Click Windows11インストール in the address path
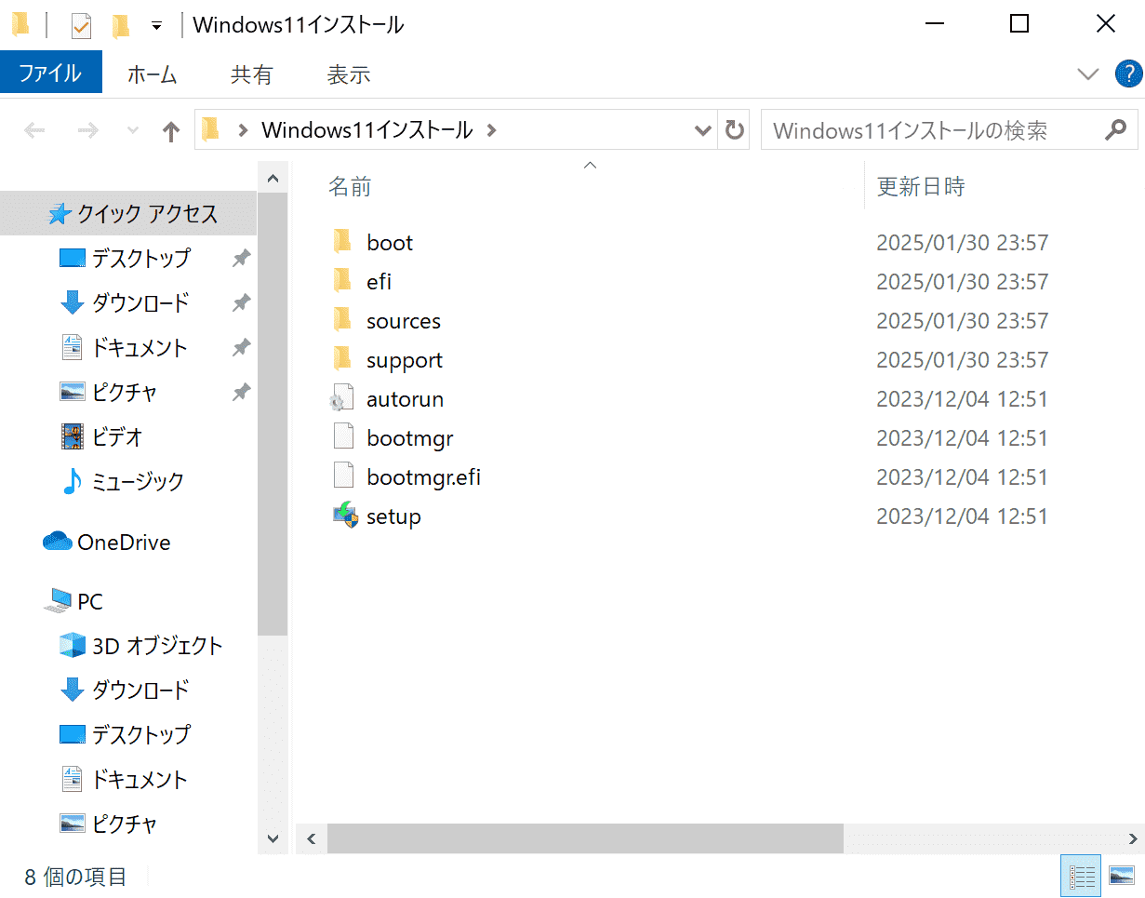 pyautogui.click(x=367, y=130)
